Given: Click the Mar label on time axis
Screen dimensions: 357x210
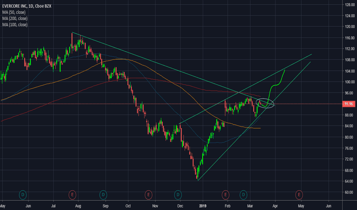Looking at the screenshot, I should coord(250,206).
